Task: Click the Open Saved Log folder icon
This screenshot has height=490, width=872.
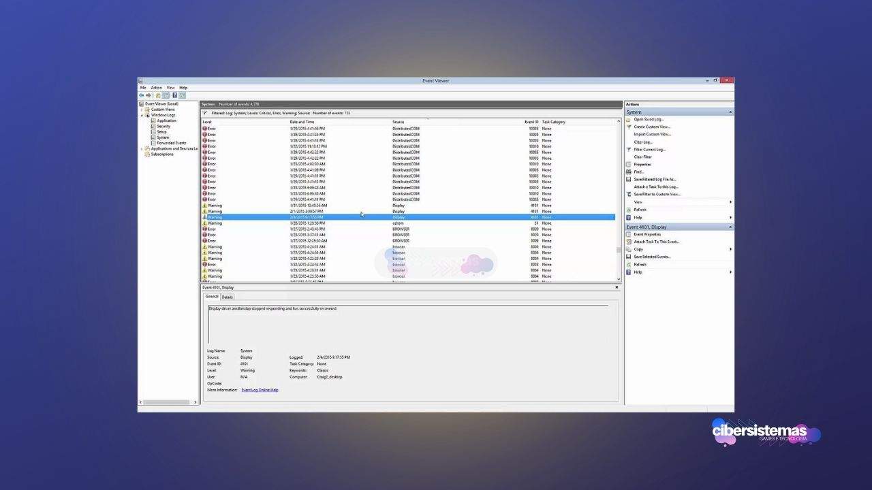Action: coord(629,119)
